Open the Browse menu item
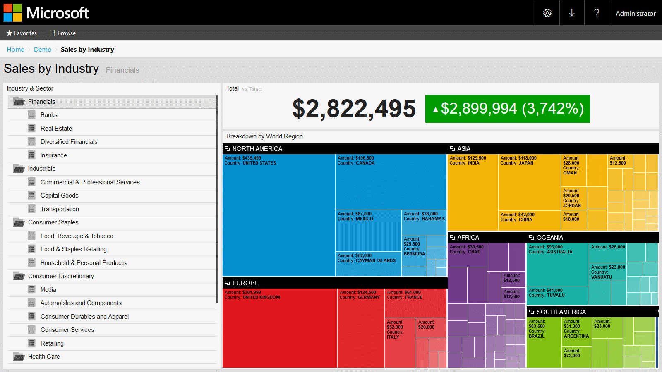 62,33
